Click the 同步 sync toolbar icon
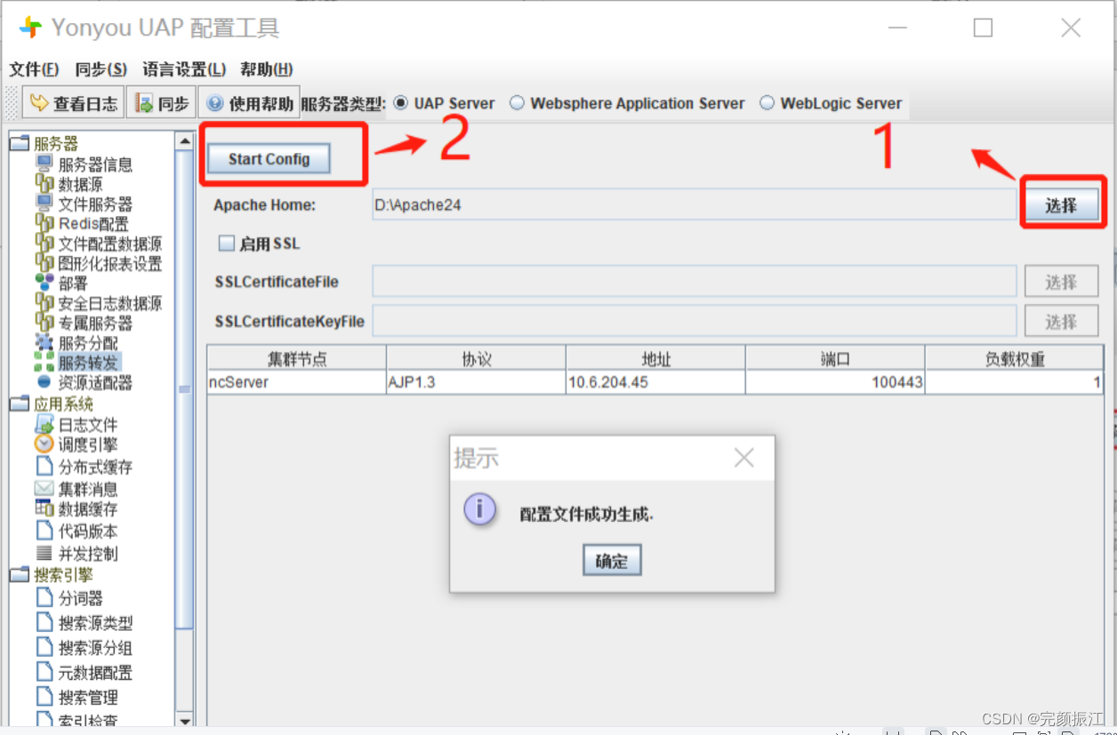Image resolution: width=1117 pixels, height=735 pixels. point(161,102)
